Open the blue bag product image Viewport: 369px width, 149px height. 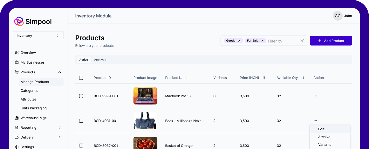click(145, 121)
